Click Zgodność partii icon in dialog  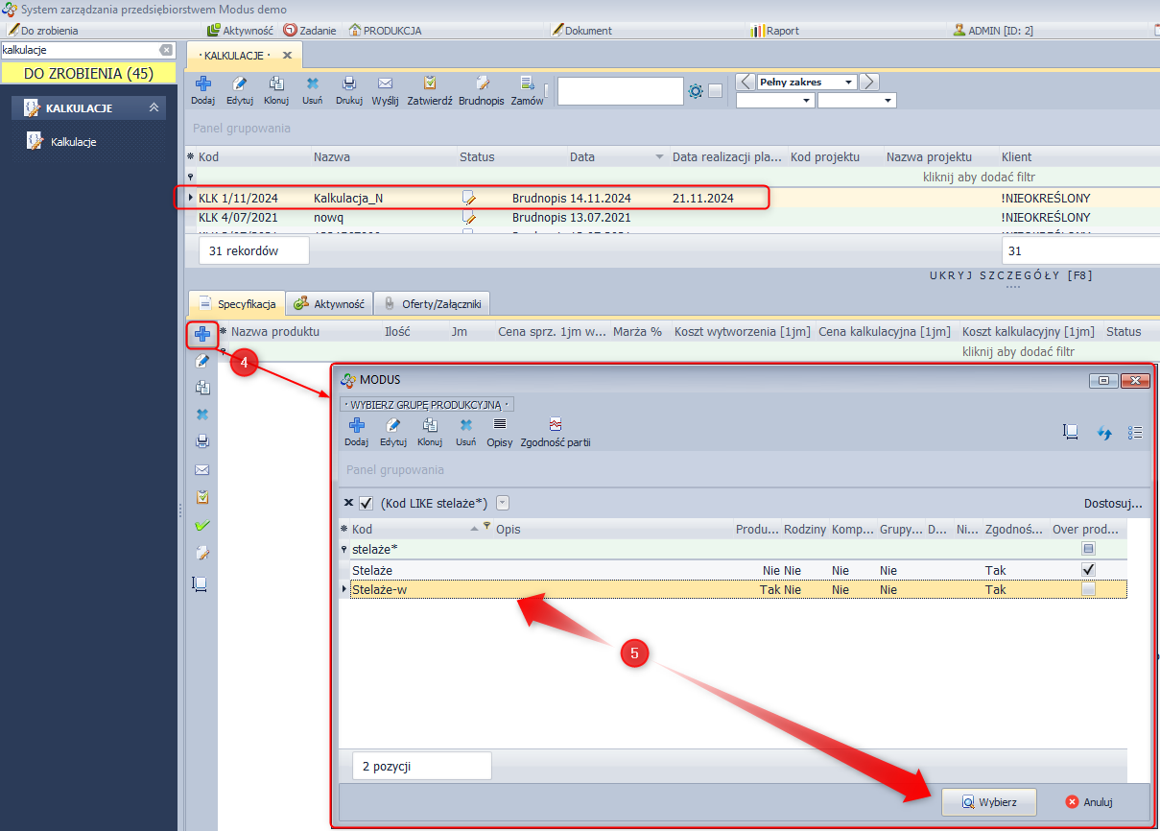click(x=555, y=425)
